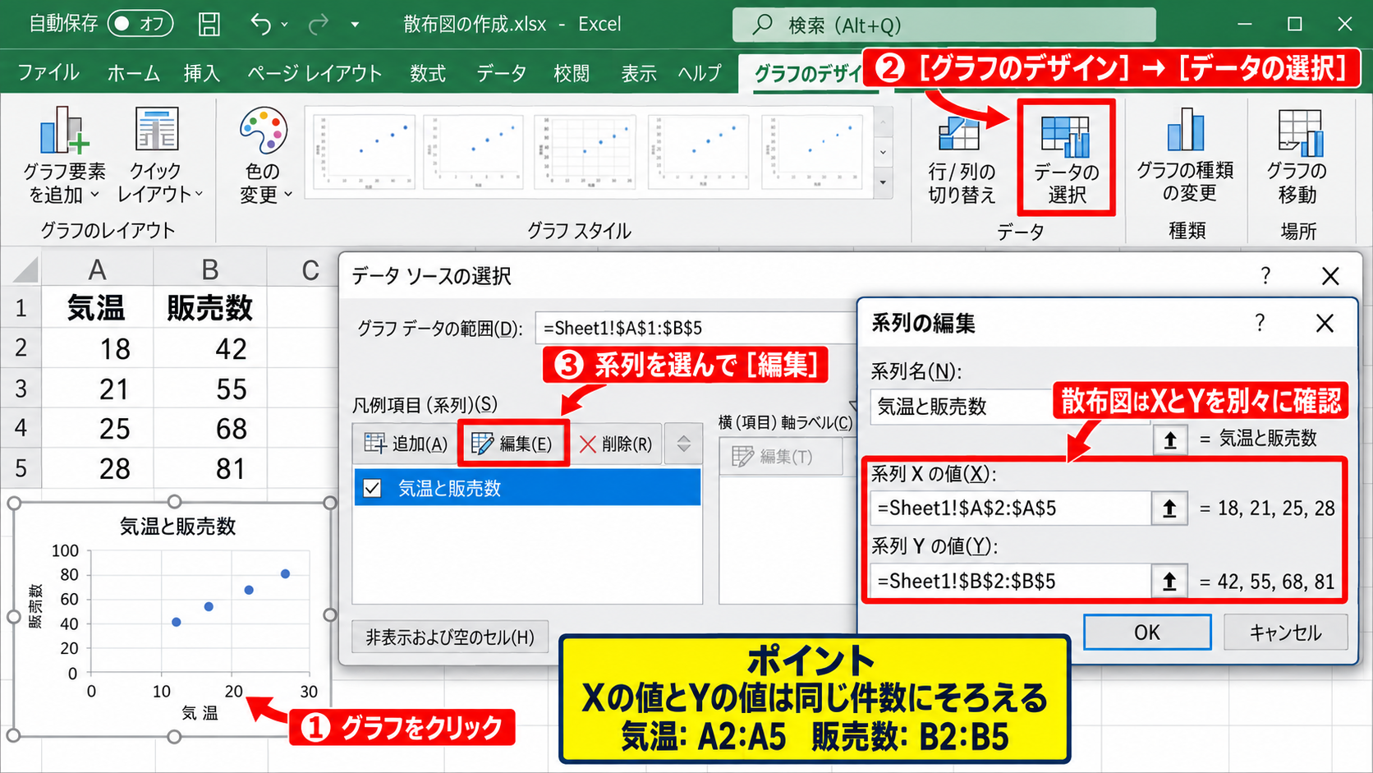The width and height of the screenshot is (1373, 773).
Task: Switch to the ページ レイアウト tab
Action: click(315, 73)
